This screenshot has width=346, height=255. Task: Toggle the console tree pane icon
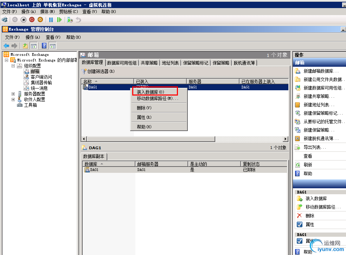click(33, 46)
